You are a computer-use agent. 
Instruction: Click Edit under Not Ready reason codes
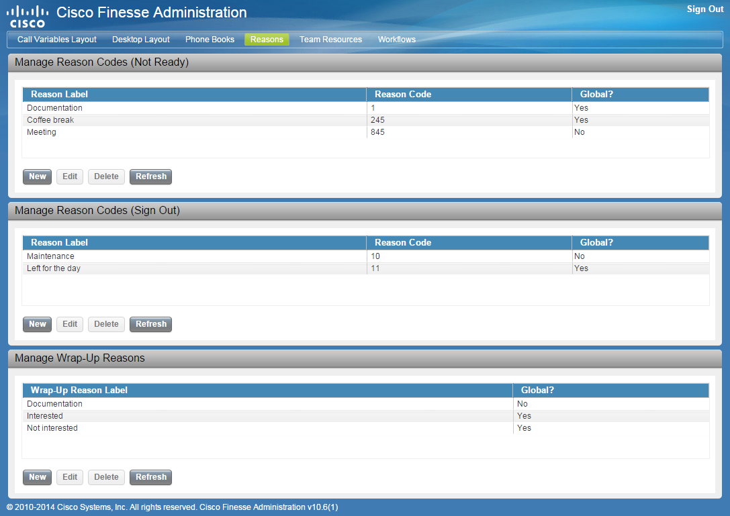point(70,176)
